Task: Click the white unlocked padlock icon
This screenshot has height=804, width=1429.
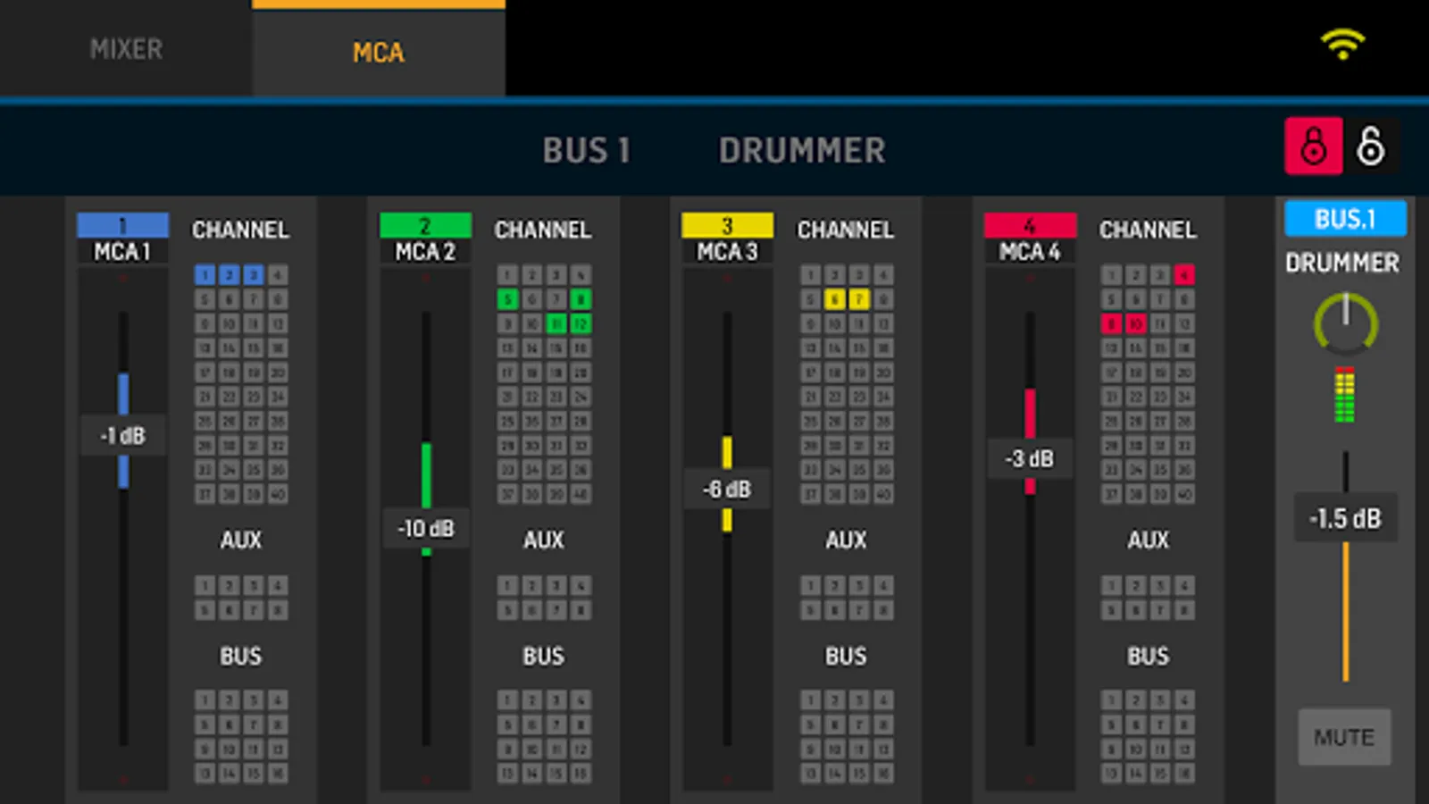Action: [1371, 146]
